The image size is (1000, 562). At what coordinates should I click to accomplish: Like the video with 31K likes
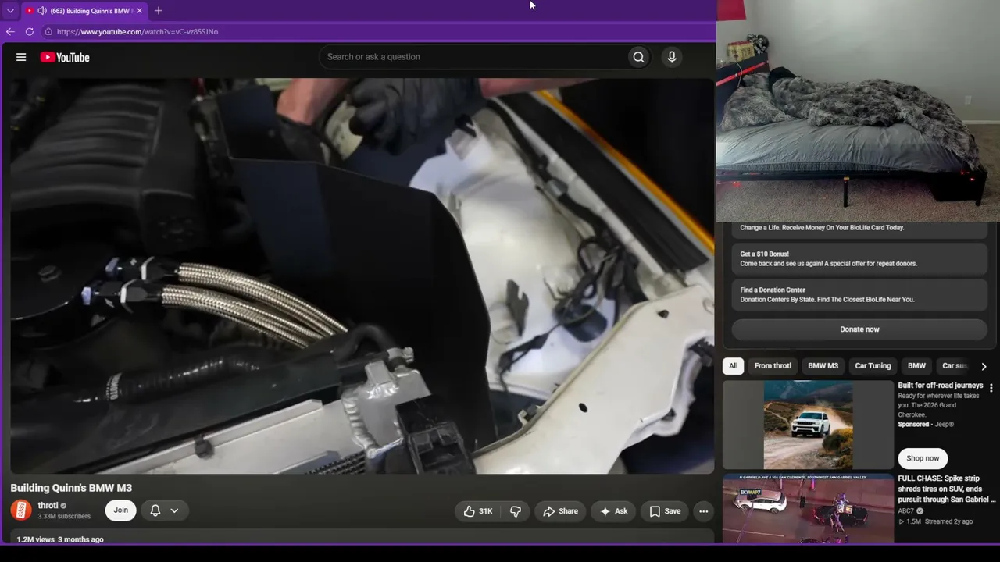click(x=478, y=511)
